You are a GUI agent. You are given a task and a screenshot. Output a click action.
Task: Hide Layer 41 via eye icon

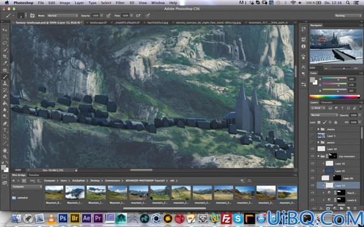point(312,171)
